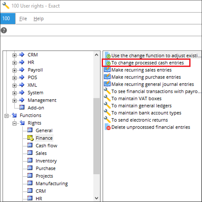Select 'To maintain general ledgers' right

(141, 106)
